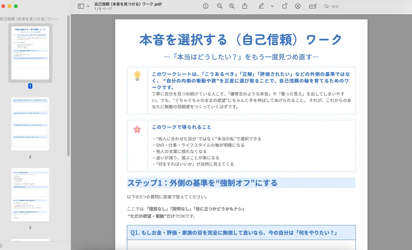The width and height of the screenshot is (412, 250).
Task: Select the Highlight pen tool
Action: click(x=261, y=6)
